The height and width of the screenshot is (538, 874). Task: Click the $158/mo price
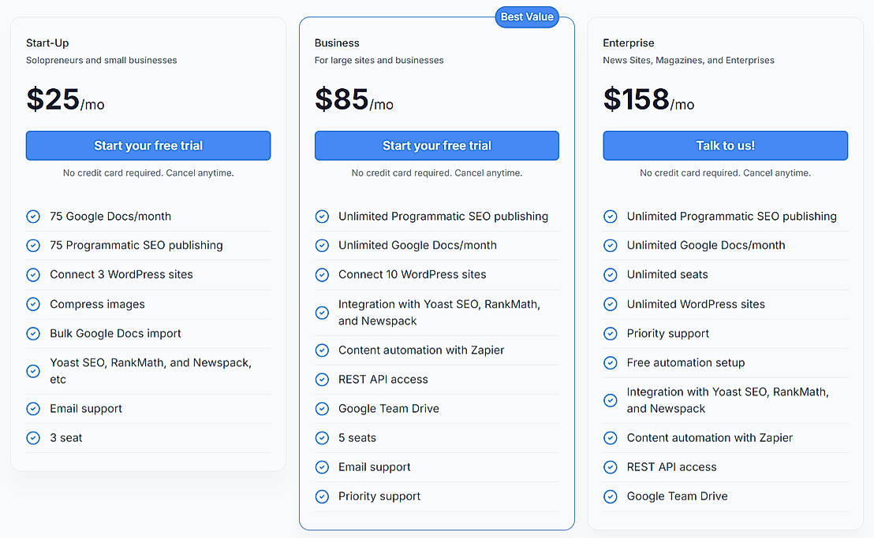649,99
